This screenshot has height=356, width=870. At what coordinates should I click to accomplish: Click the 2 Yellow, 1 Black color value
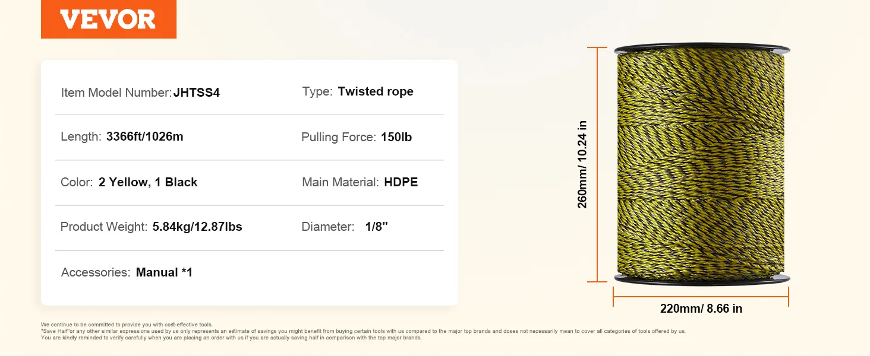(148, 182)
